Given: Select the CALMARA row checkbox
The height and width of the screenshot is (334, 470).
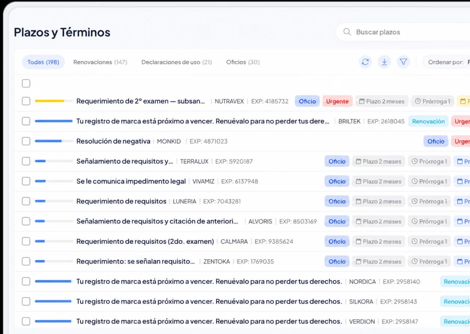Looking at the screenshot, I should pos(26,241).
